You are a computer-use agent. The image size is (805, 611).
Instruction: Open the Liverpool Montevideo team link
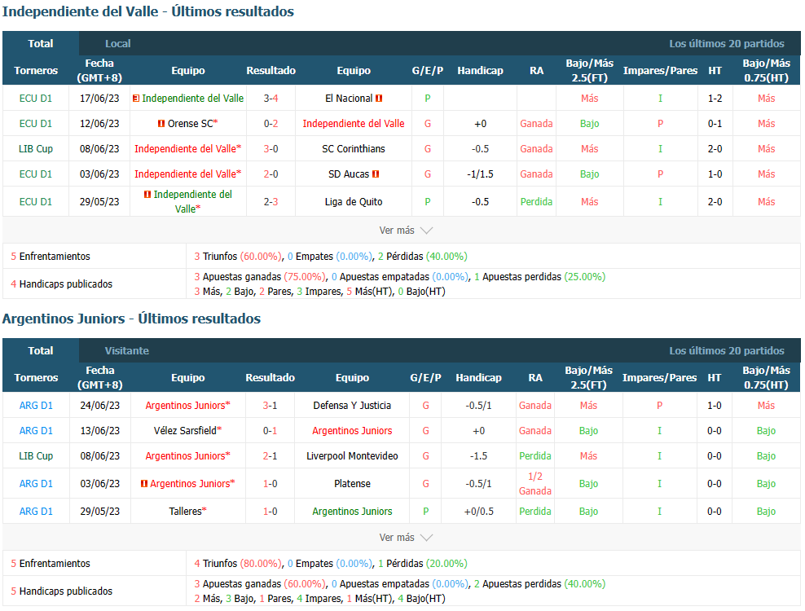tap(352, 455)
